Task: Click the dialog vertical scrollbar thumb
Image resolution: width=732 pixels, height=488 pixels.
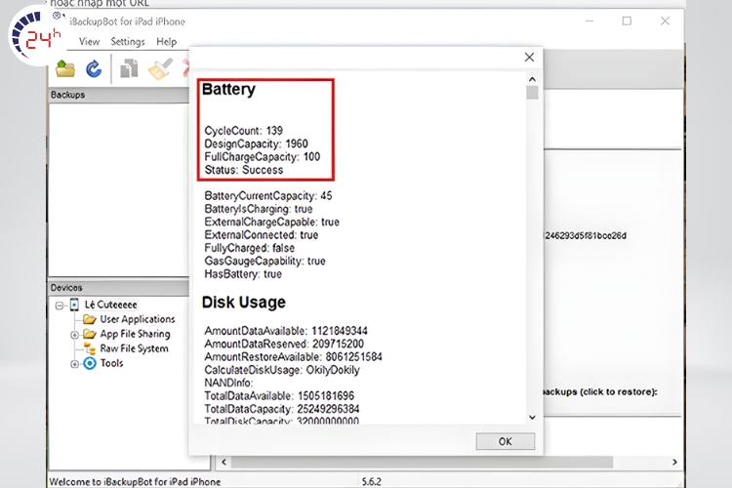Action: click(x=532, y=94)
